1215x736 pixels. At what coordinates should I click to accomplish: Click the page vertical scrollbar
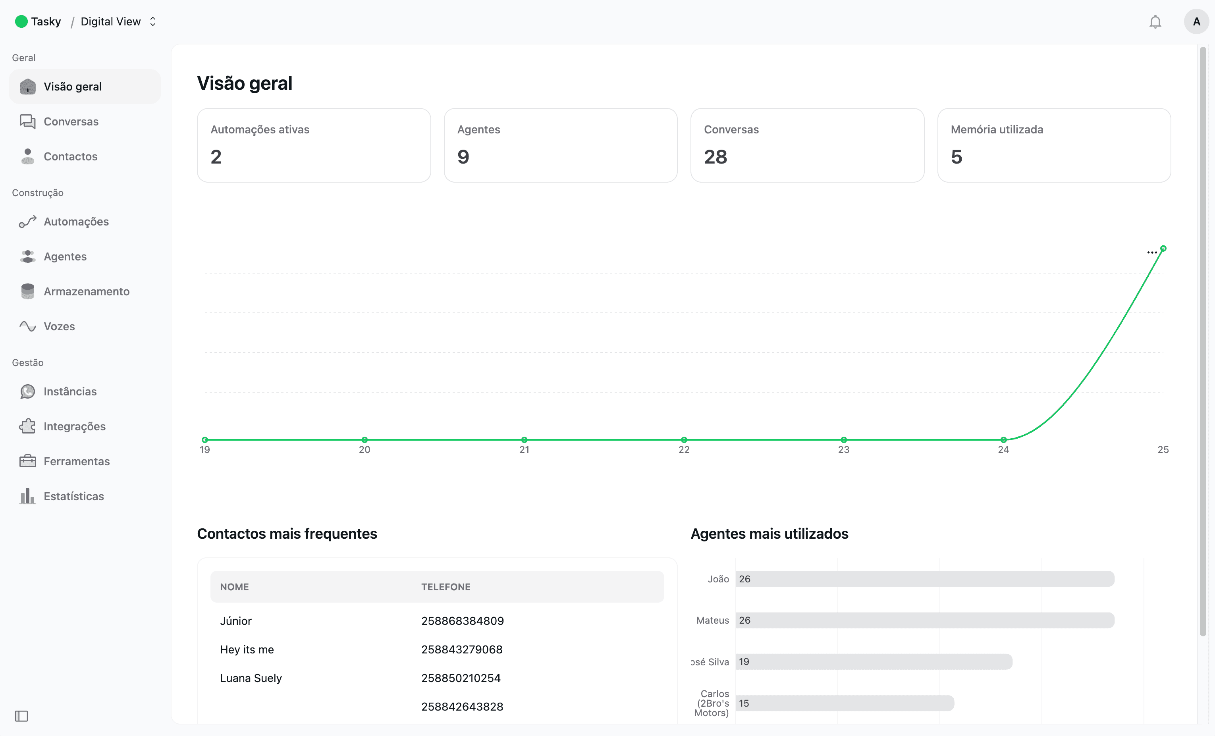(x=1203, y=340)
